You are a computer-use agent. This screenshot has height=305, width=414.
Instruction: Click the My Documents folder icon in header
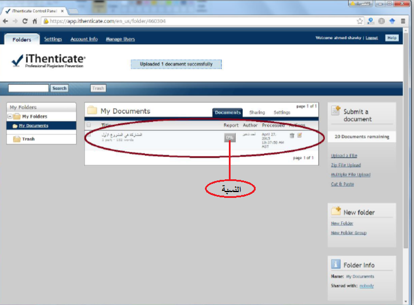click(92, 110)
